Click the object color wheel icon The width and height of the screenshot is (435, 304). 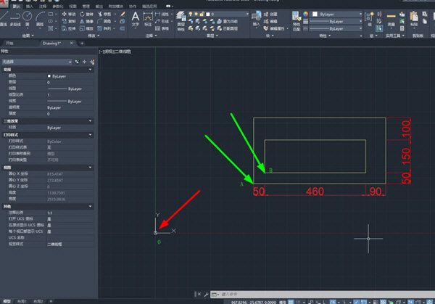(x=305, y=14)
